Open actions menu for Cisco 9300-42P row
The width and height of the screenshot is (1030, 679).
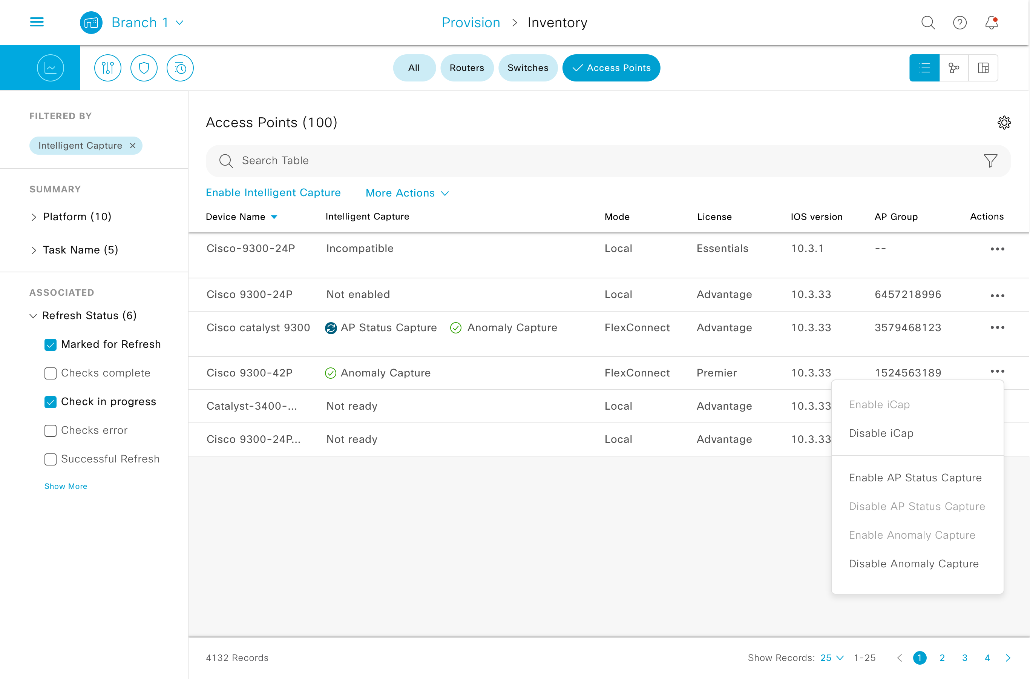tap(997, 371)
